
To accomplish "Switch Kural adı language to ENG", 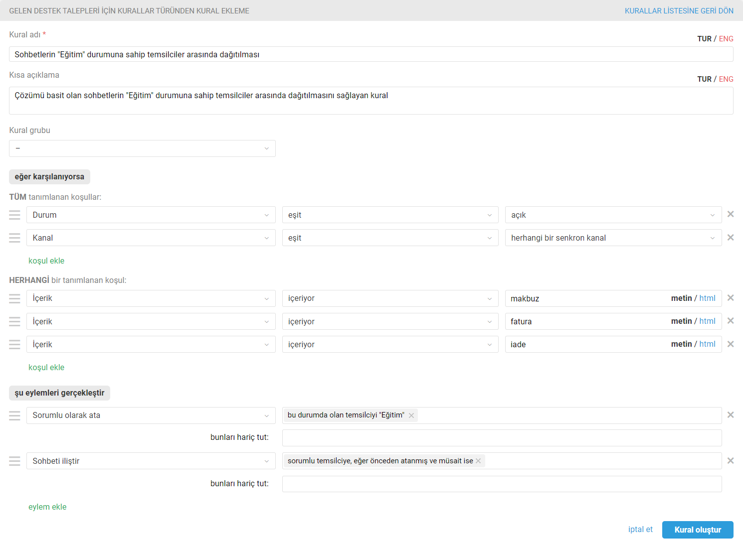I will [x=726, y=39].
